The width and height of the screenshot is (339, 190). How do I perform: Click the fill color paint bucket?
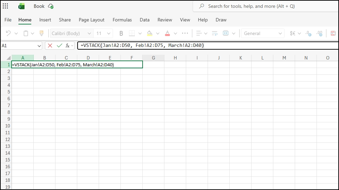tap(149, 33)
